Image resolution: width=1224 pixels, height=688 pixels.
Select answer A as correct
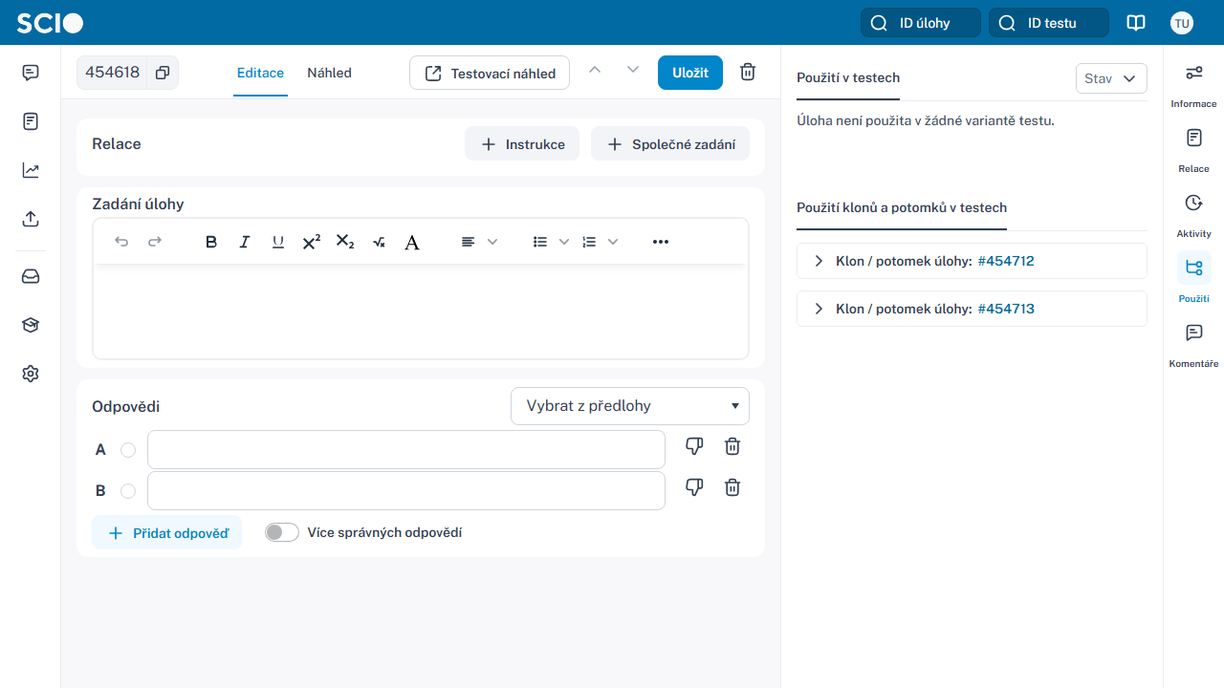point(128,450)
